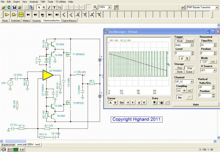Save the schematic with floppy disk icon
This screenshot has height=152, width=220.
(14, 7)
